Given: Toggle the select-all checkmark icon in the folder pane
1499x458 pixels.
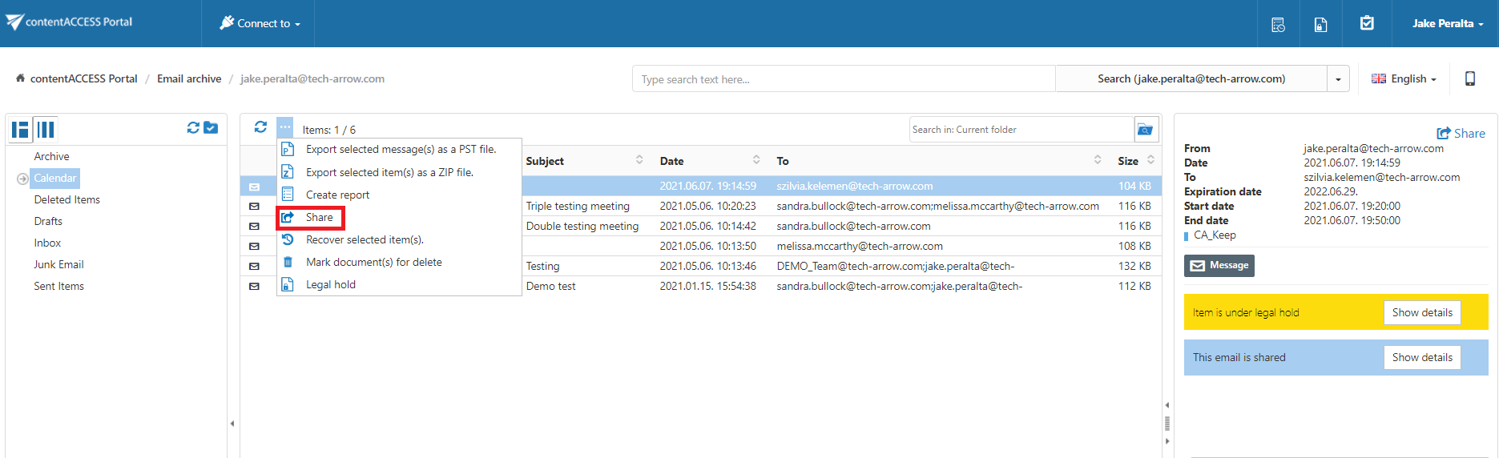Looking at the screenshot, I should 211,128.
